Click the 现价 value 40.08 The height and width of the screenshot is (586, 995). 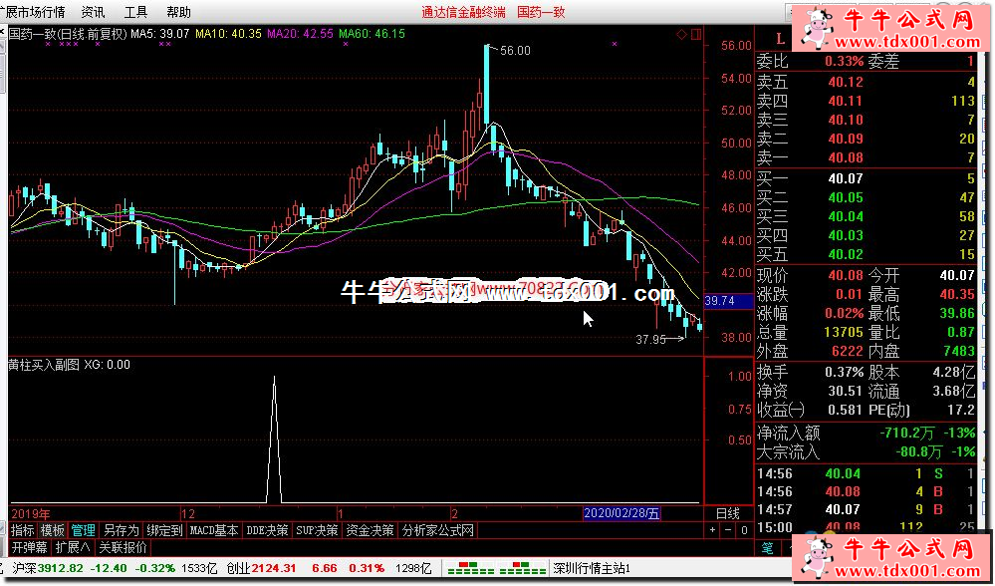[846, 275]
